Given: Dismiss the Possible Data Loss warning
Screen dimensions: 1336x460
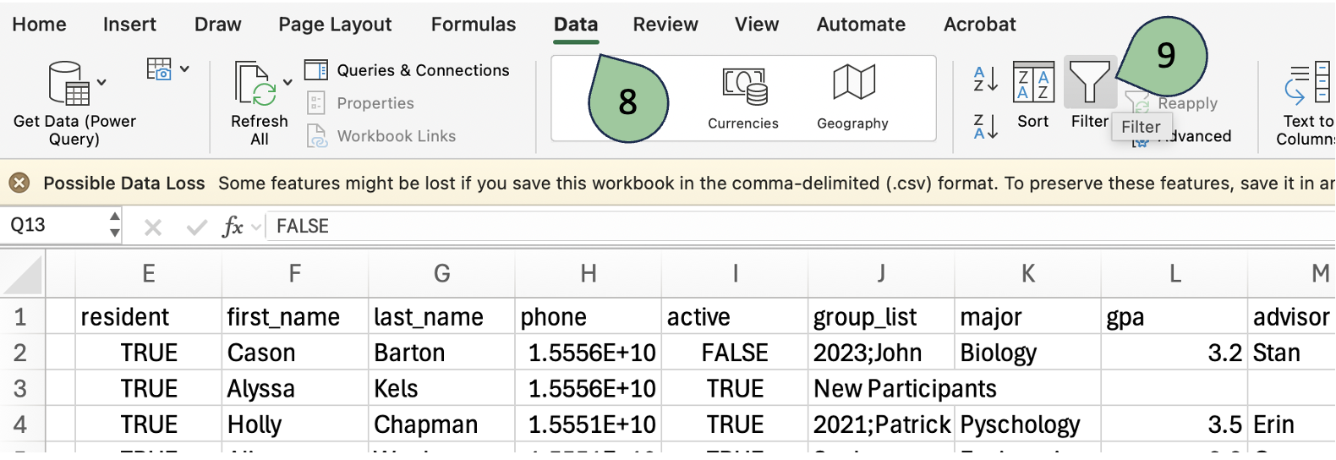Looking at the screenshot, I should tap(19, 183).
